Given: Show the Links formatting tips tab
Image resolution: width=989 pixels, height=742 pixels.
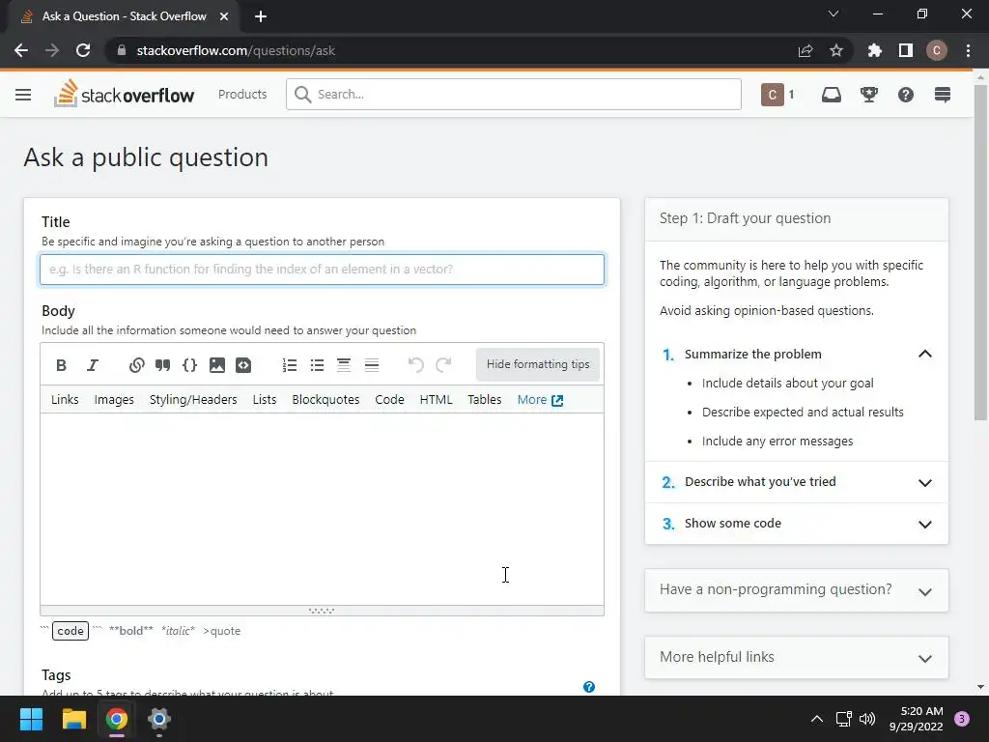Looking at the screenshot, I should point(65,399).
